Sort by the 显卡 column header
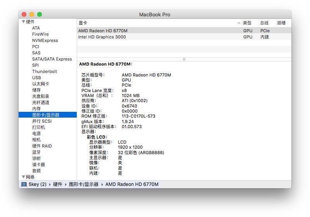 point(159,23)
